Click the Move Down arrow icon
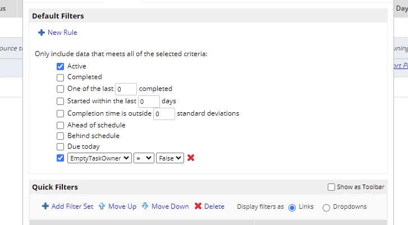Image resolution: width=408 pixels, height=225 pixels. click(x=145, y=206)
